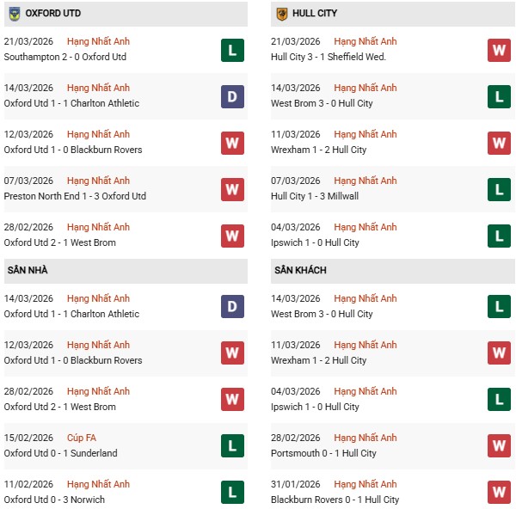Click green L badge for Oxford Utd 0-3 Norwich
516x509 pixels.
coord(232,493)
